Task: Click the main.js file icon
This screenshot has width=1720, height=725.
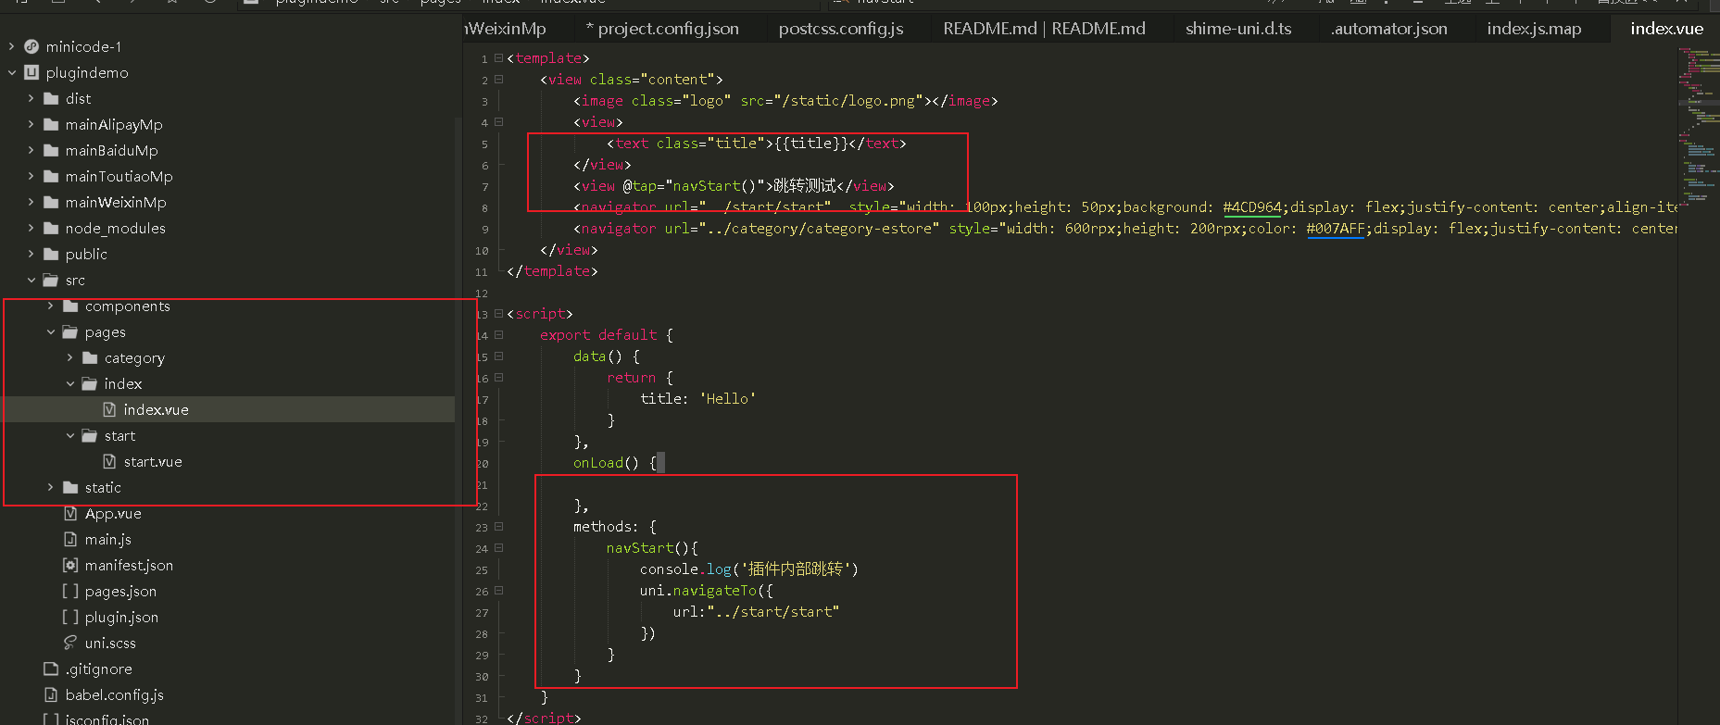Action: coord(70,539)
